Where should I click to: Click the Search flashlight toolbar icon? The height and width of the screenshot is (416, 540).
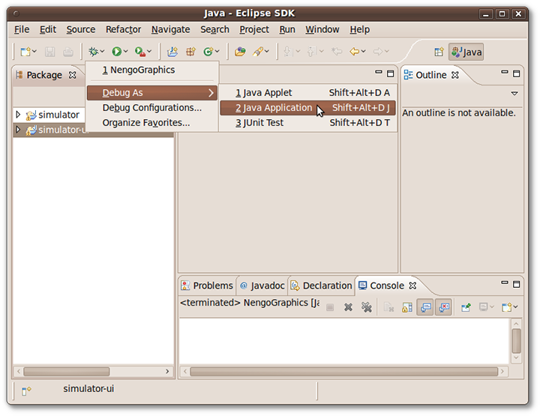coord(257,52)
